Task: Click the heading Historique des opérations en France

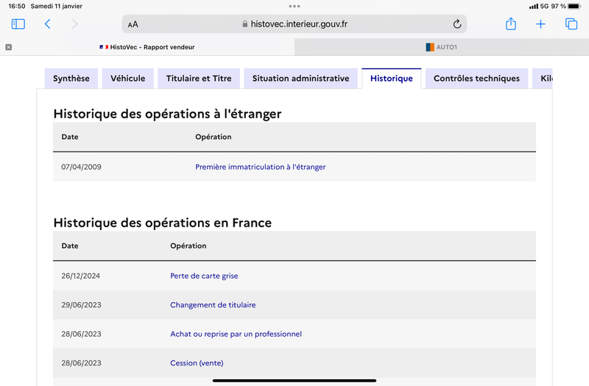Action: tap(163, 223)
